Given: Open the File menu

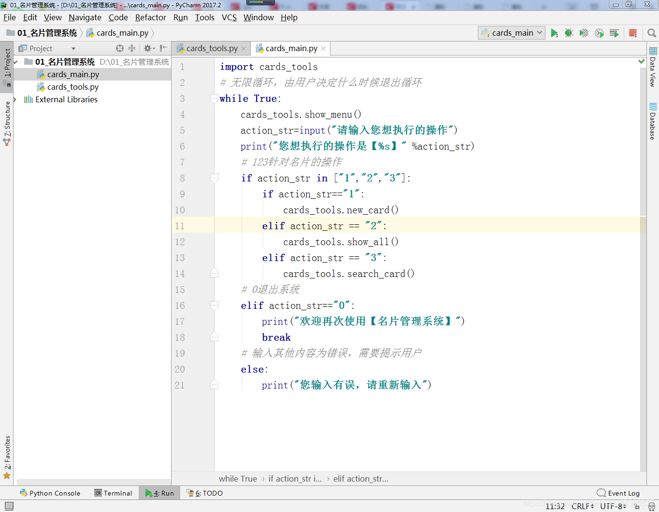Looking at the screenshot, I should (10, 17).
